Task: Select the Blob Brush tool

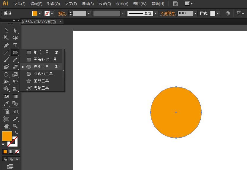Action: click(x=6, y=67)
